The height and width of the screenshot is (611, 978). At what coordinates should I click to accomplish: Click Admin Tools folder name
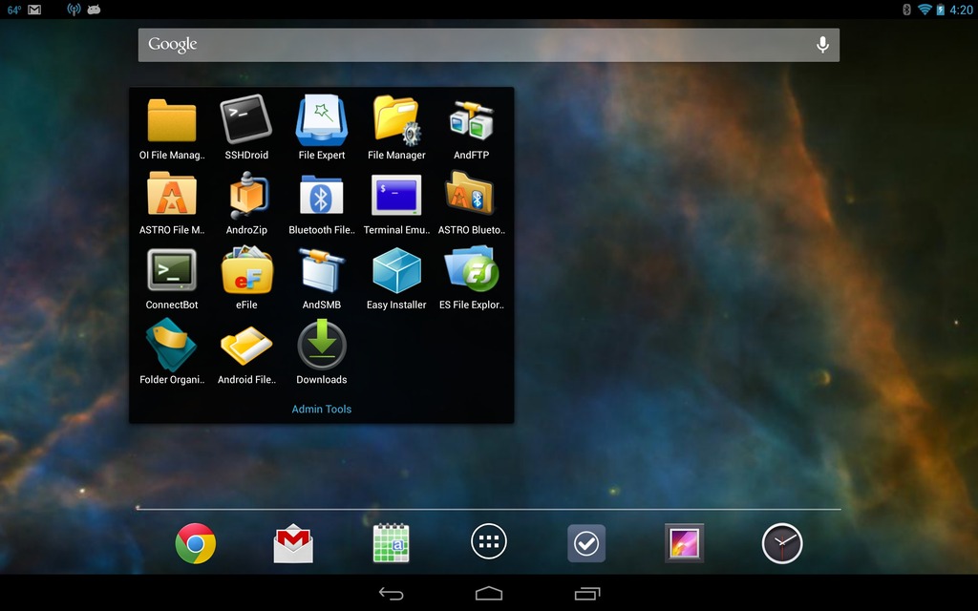[321, 409]
